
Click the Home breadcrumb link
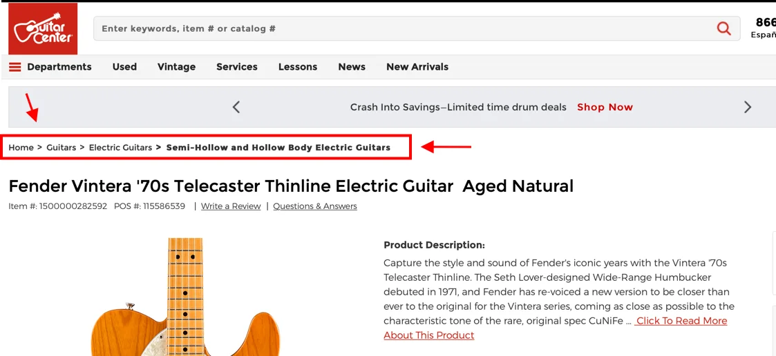point(21,148)
